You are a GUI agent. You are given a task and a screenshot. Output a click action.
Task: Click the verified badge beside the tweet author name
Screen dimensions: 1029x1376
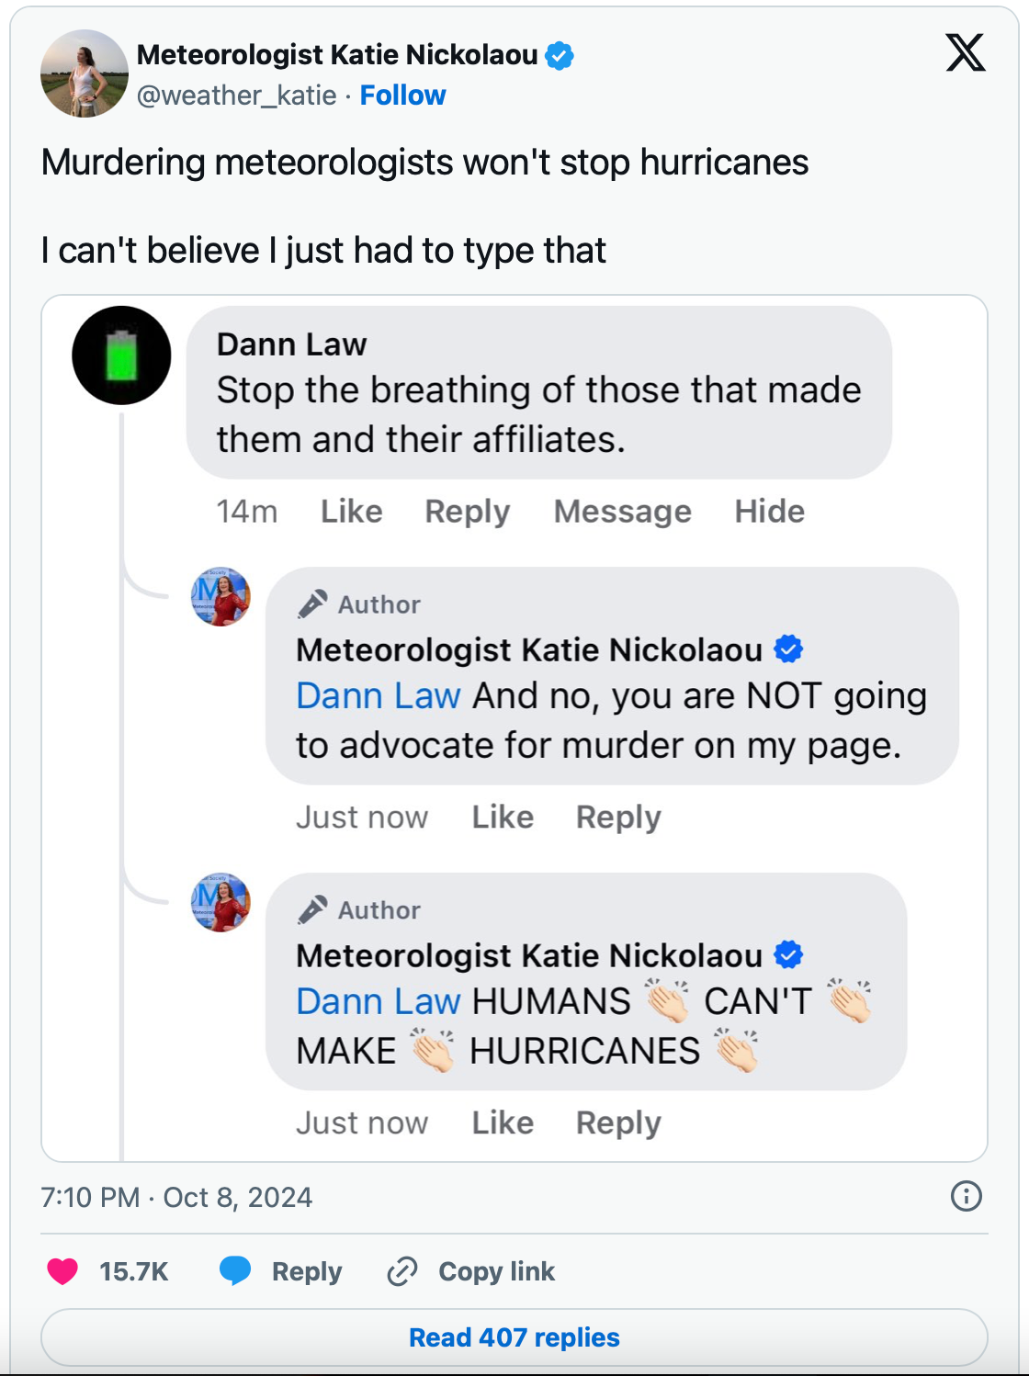[x=560, y=56]
